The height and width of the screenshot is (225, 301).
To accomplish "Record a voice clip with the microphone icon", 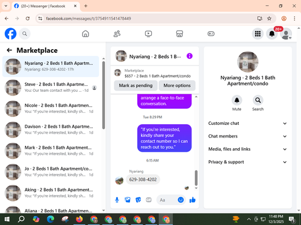I will (117, 200).
